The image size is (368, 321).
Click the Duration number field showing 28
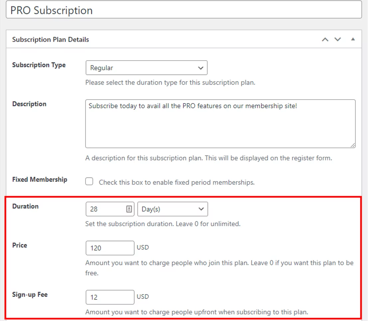[110, 209]
